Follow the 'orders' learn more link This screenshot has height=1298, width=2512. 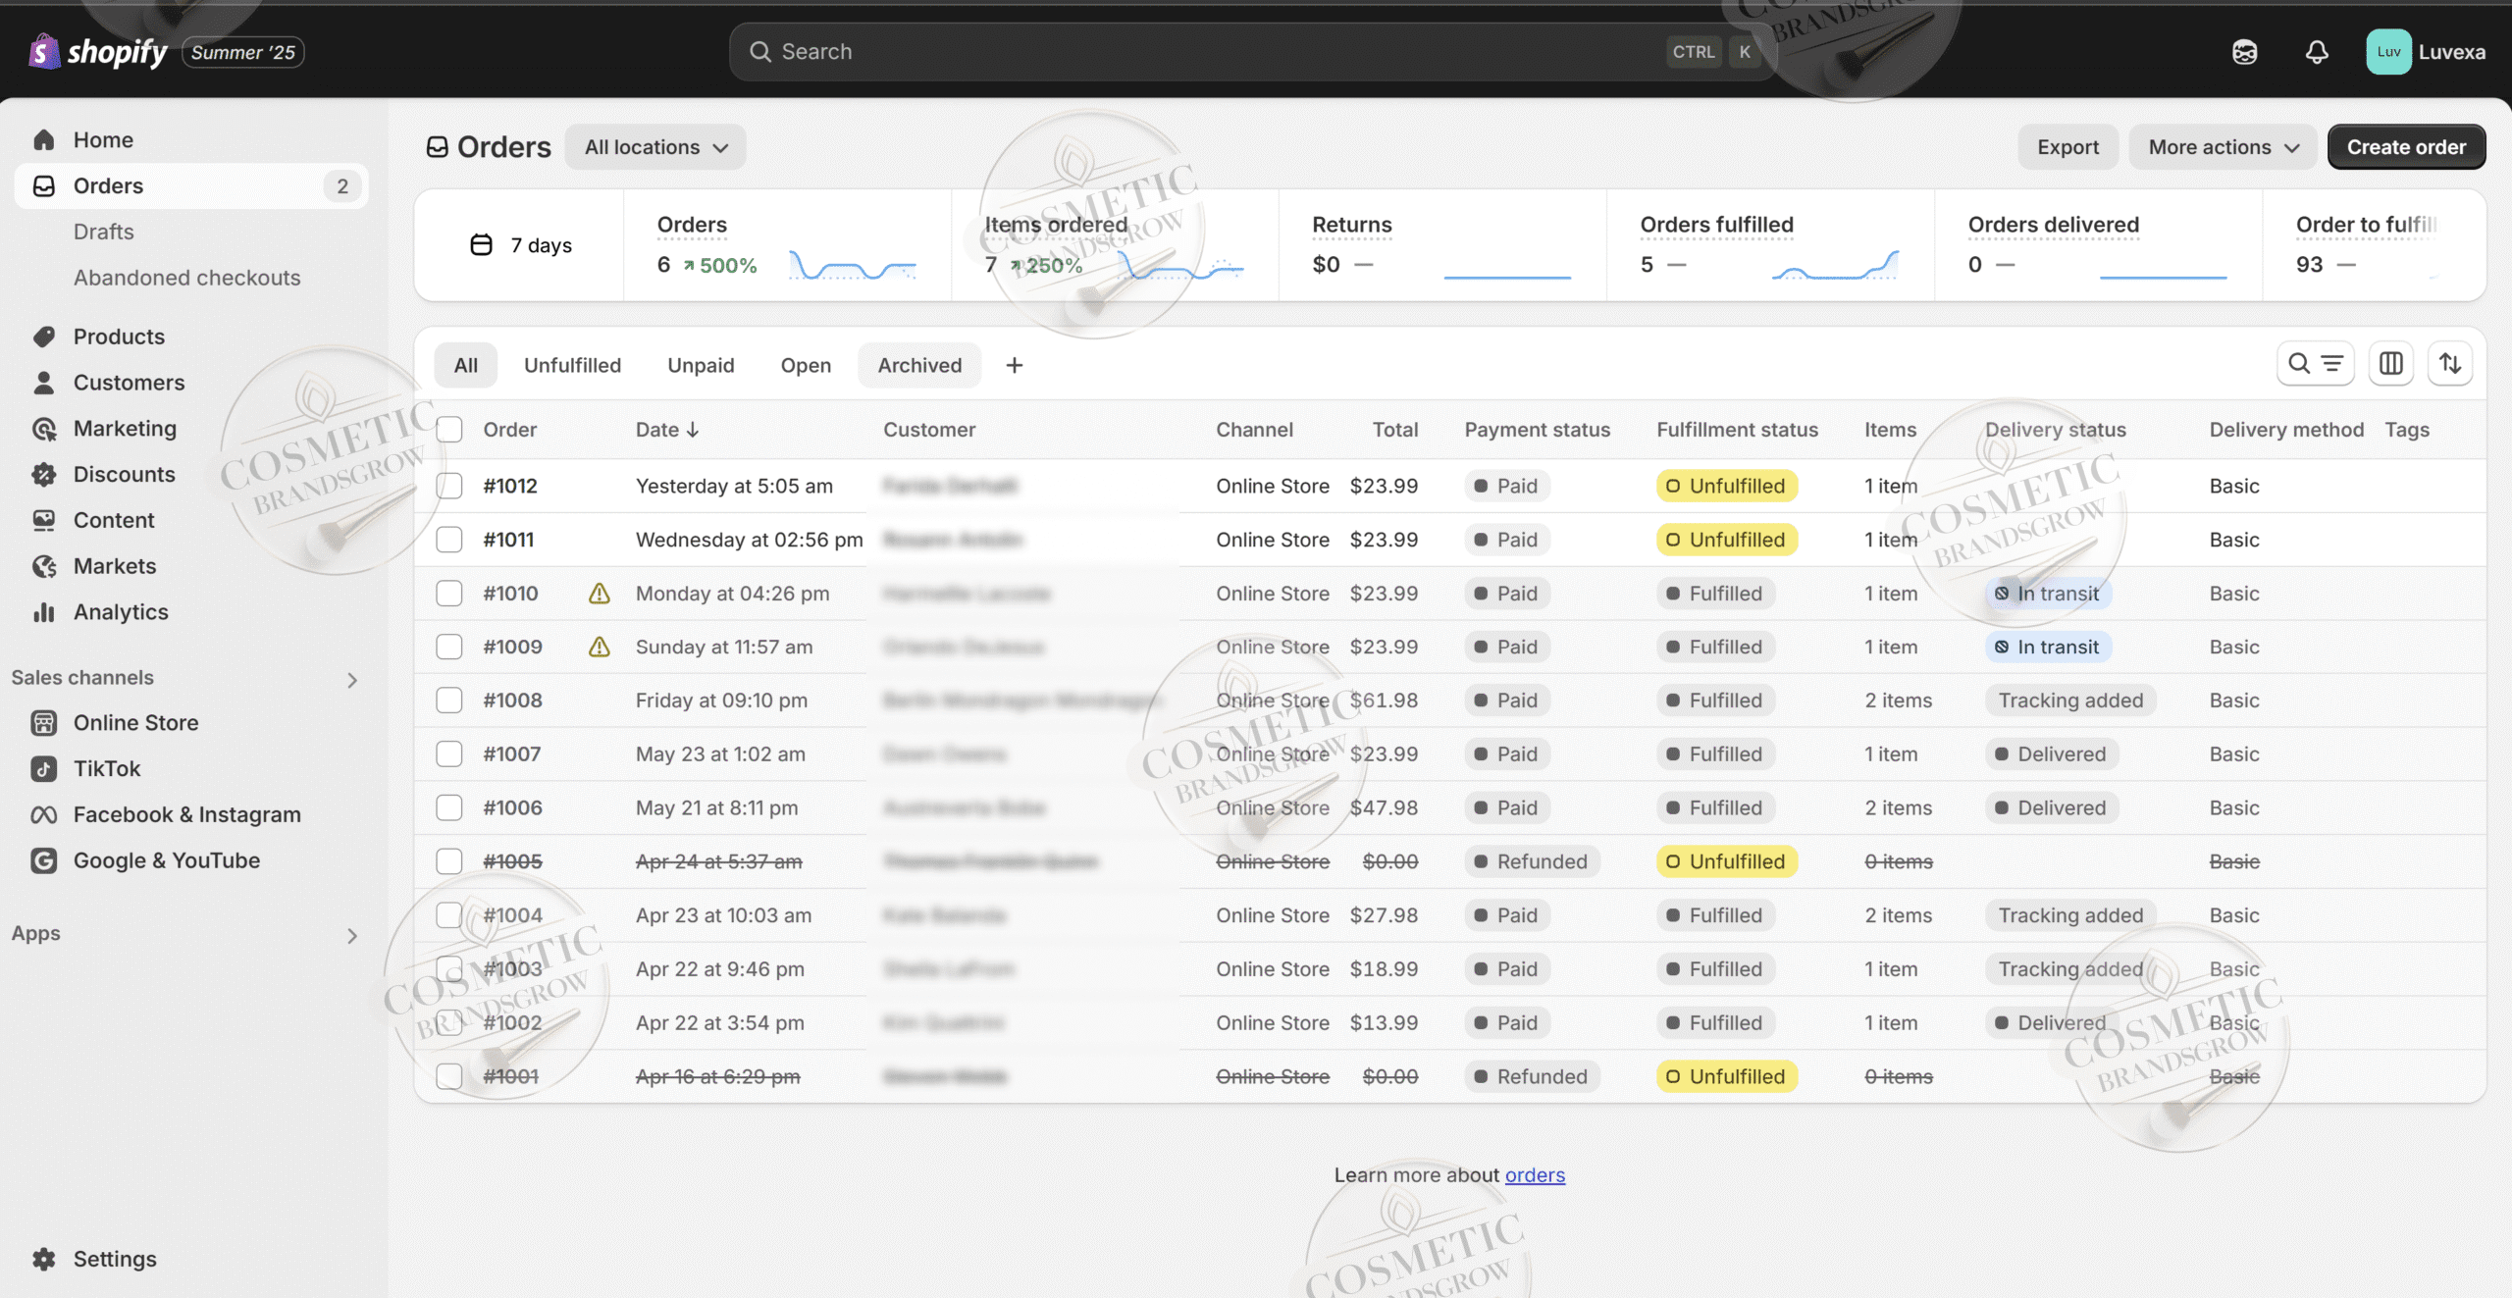[1534, 1174]
